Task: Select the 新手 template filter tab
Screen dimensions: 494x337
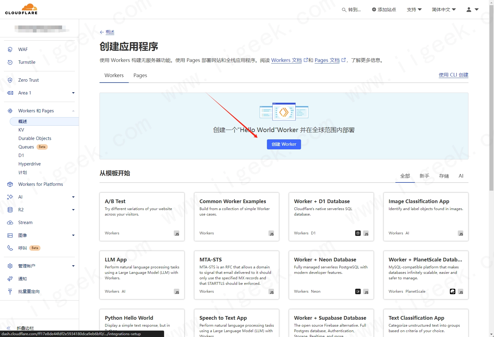Action: pos(424,176)
